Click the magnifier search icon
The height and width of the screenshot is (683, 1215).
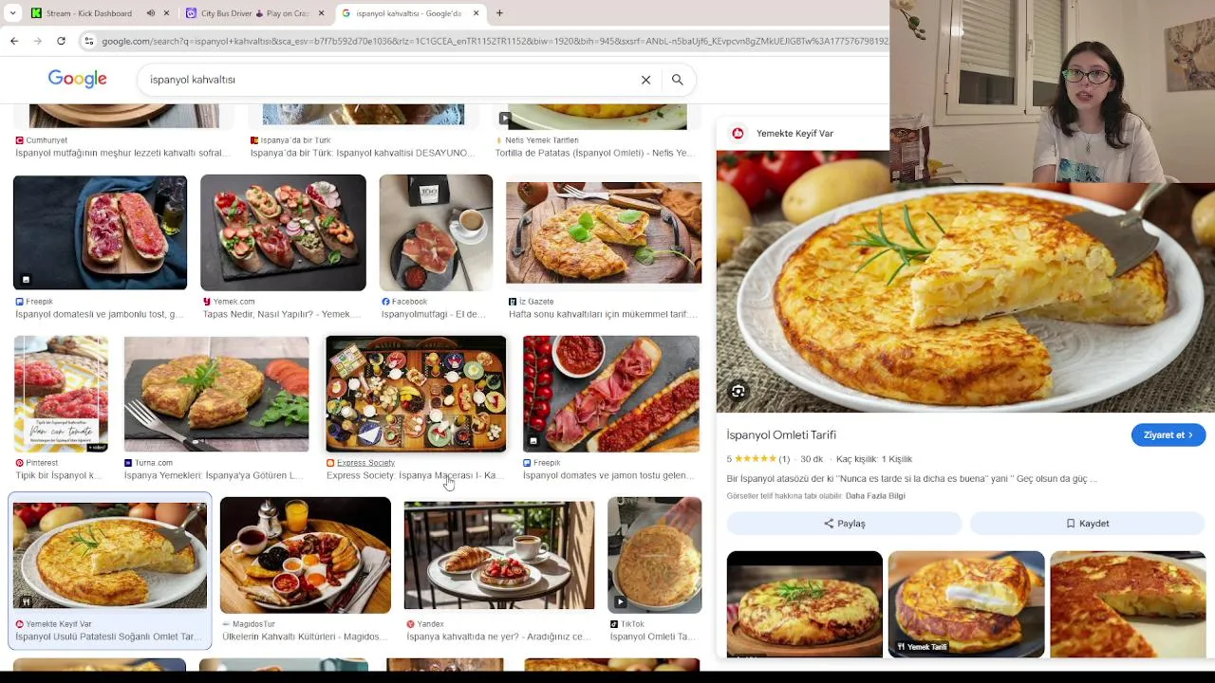[x=677, y=80]
